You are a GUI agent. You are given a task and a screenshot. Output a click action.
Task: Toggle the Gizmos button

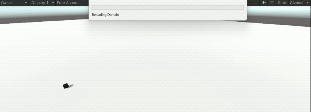[x=296, y=3]
